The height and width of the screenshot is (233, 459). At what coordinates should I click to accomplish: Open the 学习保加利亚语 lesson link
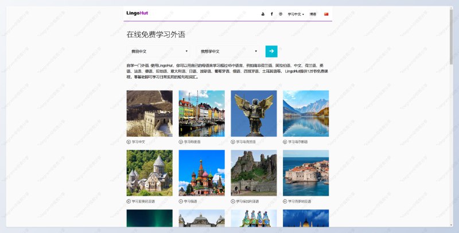click(x=247, y=201)
